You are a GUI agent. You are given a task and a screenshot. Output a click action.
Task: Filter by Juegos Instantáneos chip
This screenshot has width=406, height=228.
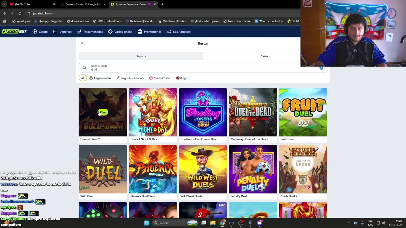tap(130, 78)
